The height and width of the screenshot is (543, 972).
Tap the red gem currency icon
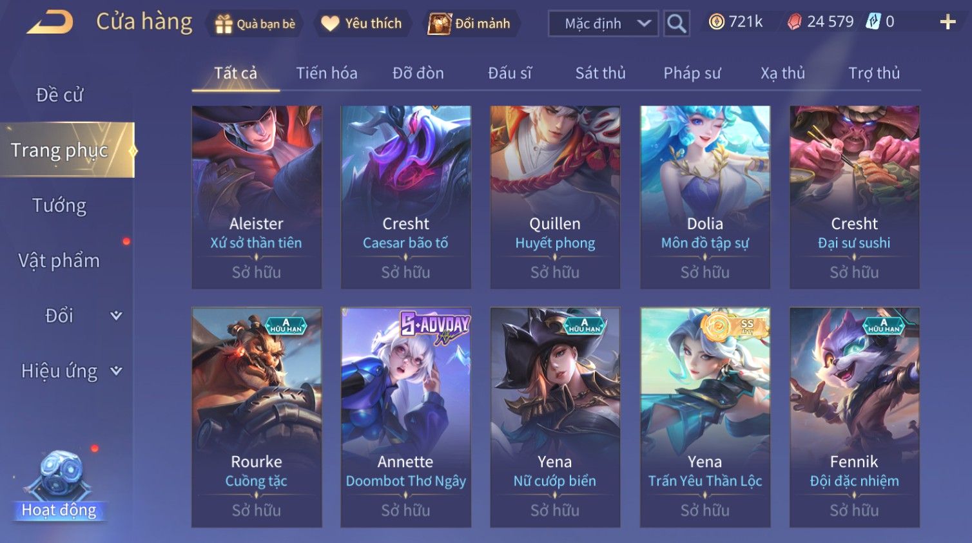(x=794, y=22)
